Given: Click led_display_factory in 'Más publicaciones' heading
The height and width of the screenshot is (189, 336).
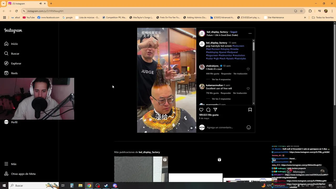Looking at the screenshot, I should [149, 152].
